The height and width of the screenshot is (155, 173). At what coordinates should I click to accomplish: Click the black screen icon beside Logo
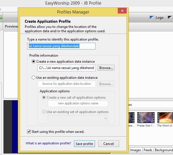pyautogui.click(x=170, y=18)
